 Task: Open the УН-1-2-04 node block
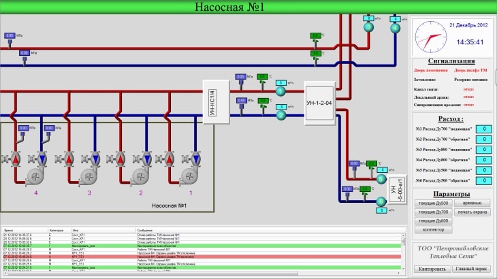319,103
